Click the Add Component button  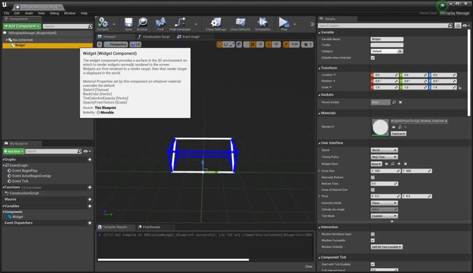[21, 26]
